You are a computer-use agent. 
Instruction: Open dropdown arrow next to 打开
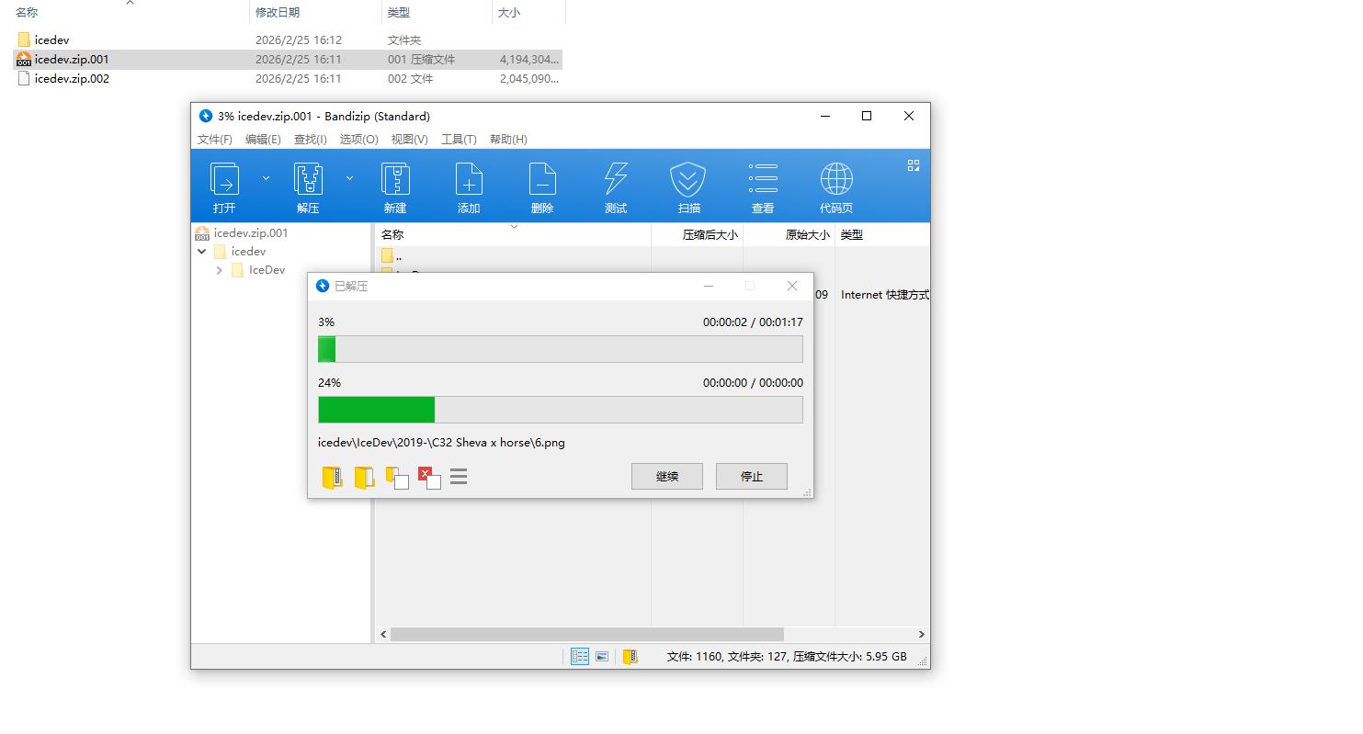click(266, 178)
